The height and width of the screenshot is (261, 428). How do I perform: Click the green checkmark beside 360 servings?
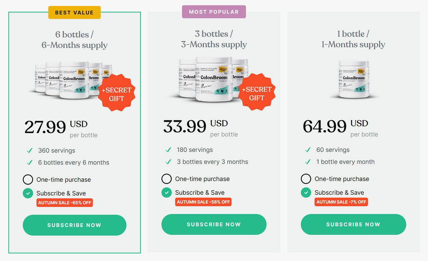pos(30,151)
